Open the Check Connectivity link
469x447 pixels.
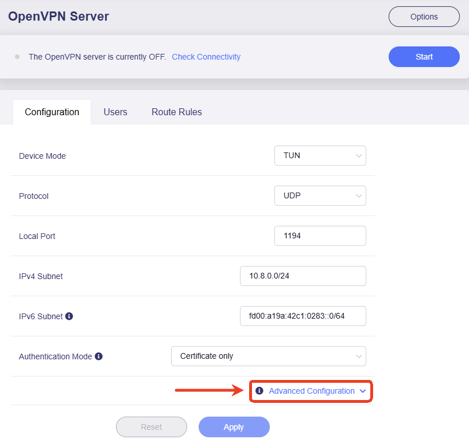[x=206, y=57]
